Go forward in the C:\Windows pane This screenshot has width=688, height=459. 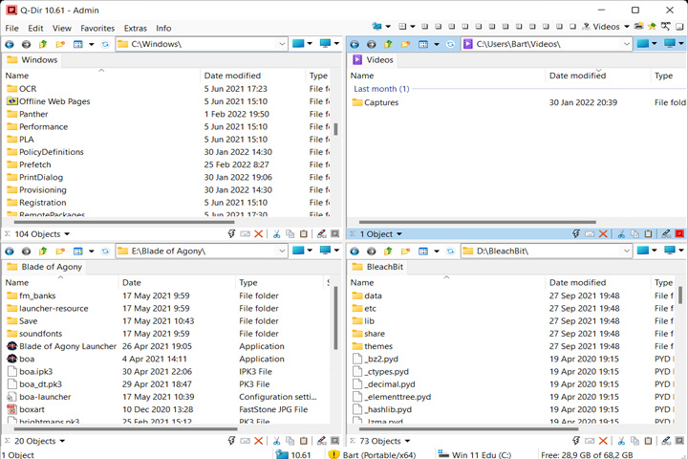27,44
